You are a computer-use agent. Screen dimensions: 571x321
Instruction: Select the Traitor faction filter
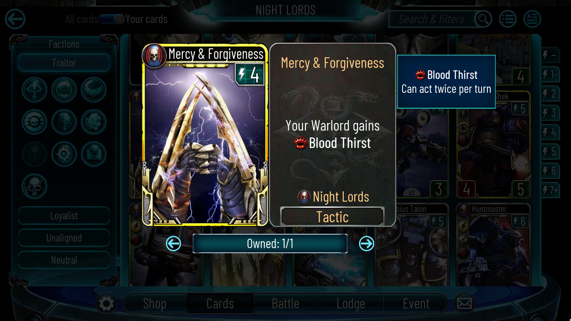coord(64,63)
